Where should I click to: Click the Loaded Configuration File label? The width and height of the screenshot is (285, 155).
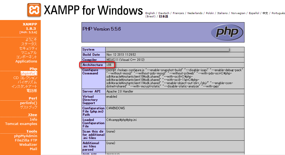(x=93, y=123)
